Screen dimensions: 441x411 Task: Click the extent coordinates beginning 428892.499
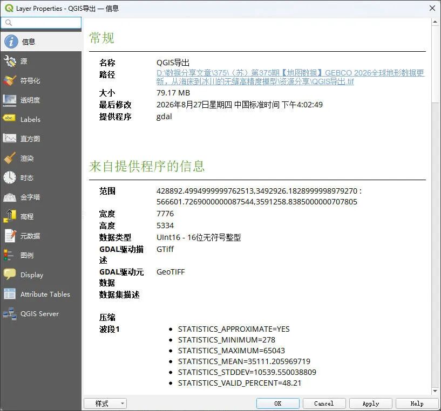point(259,196)
